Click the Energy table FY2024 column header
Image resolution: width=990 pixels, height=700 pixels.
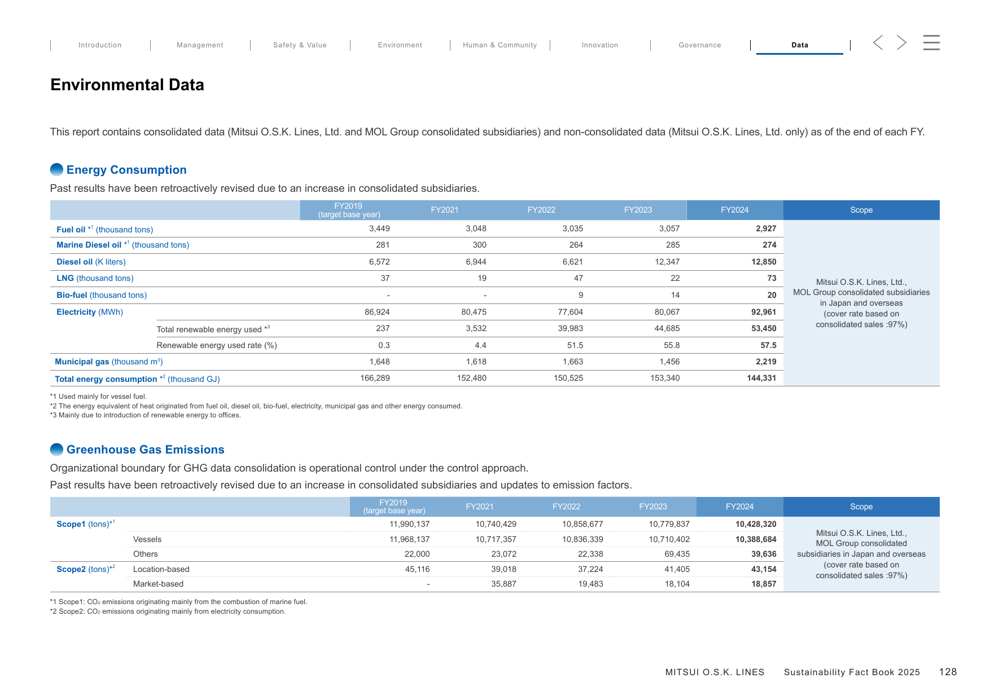click(734, 210)
